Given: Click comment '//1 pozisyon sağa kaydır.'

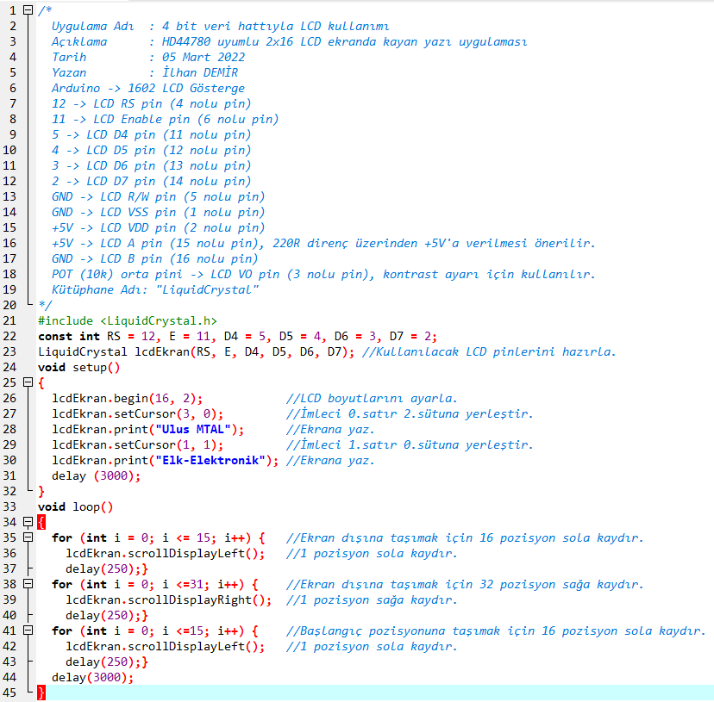Looking at the screenshot, I should point(372,600).
